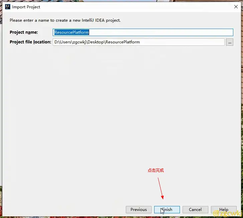243x218 pixels.
Task: Close the Import Project window
Action: pyautogui.click(x=236, y=7)
